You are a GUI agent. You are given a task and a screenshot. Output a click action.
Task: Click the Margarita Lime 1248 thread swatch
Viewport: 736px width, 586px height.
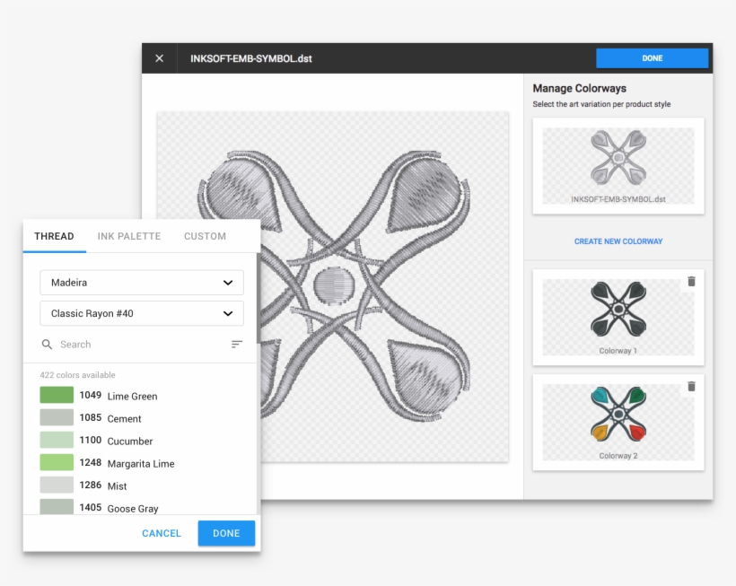tap(56, 463)
